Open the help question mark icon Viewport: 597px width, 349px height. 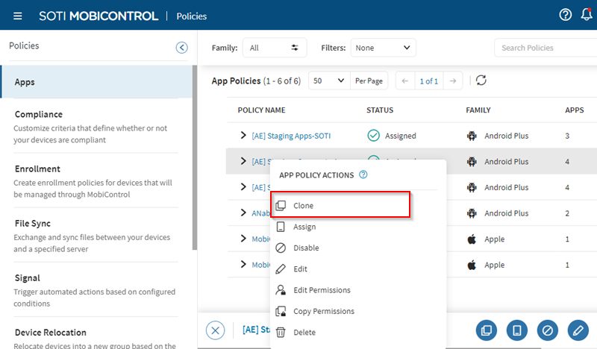566,15
